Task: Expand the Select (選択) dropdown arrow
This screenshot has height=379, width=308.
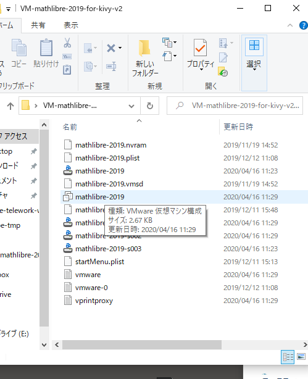Action: tap(254, 70)
